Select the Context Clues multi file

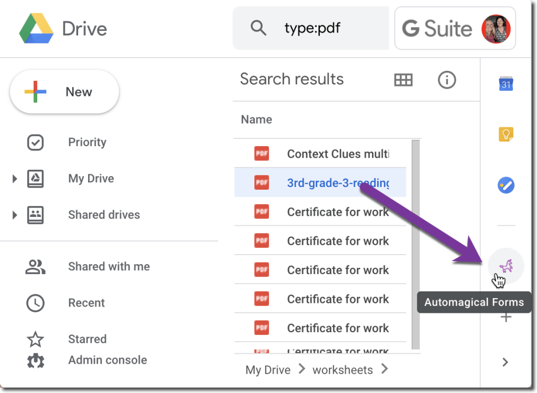(320, 154)
